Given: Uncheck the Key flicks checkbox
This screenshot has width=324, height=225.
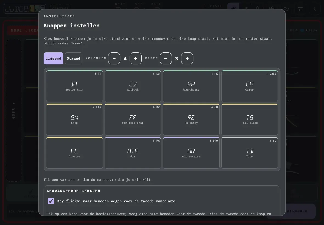Looking at the screenshot, I should click(51, 201).
